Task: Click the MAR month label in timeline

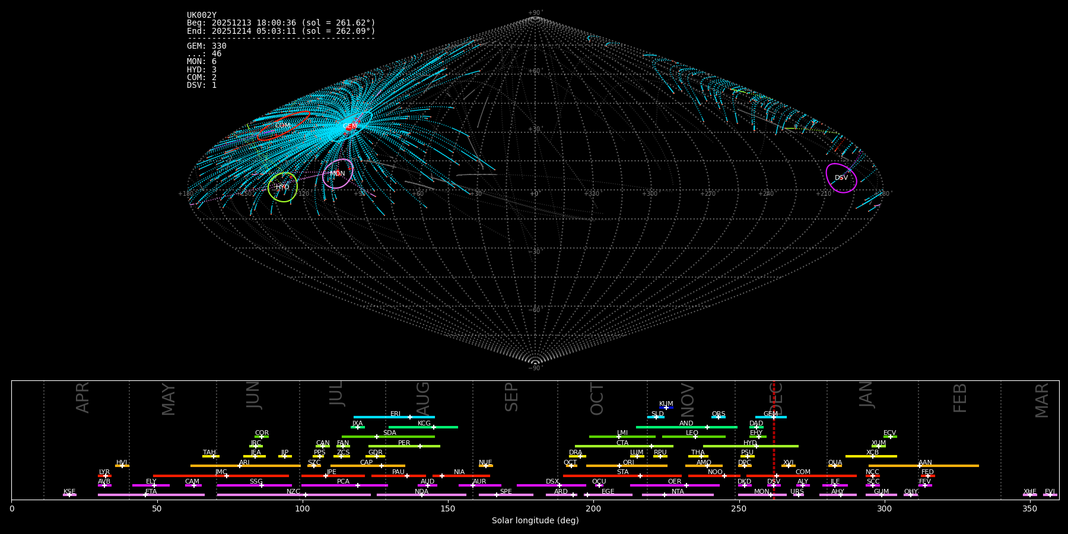Action: pos(1042,401)
